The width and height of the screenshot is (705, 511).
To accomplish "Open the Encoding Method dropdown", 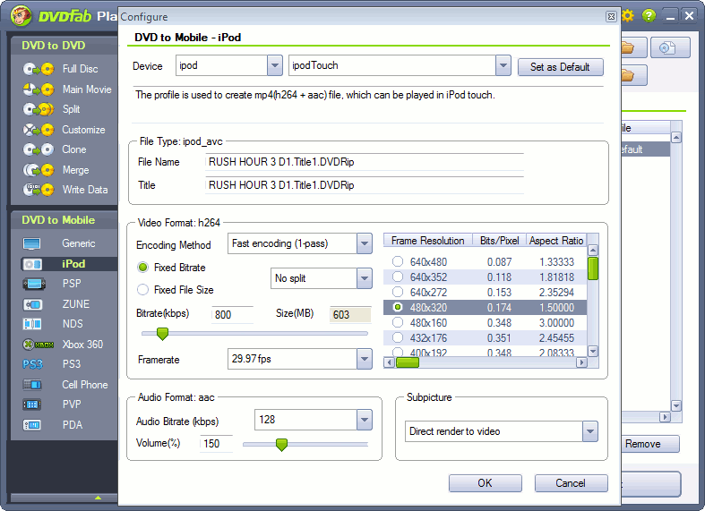I will [364, 244].
